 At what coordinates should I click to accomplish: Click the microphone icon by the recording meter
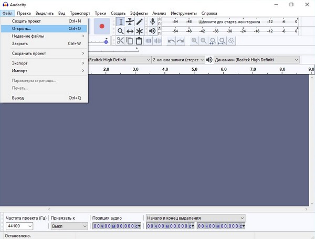pyautogui.click(x=153, y=21)
